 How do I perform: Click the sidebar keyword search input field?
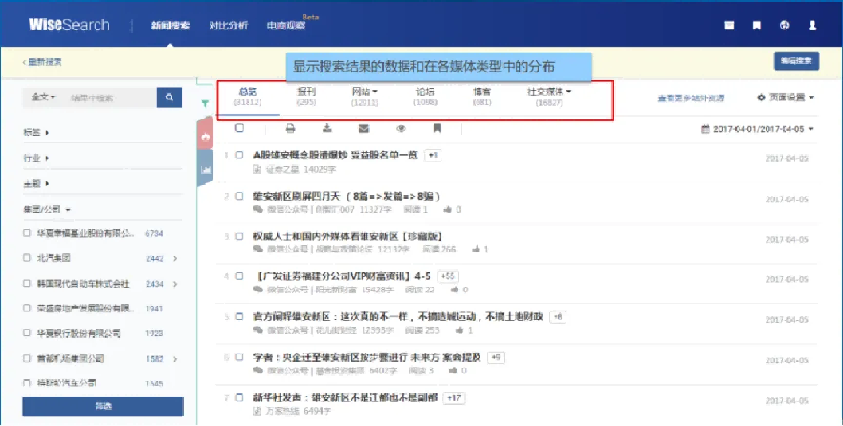point(109,97)
